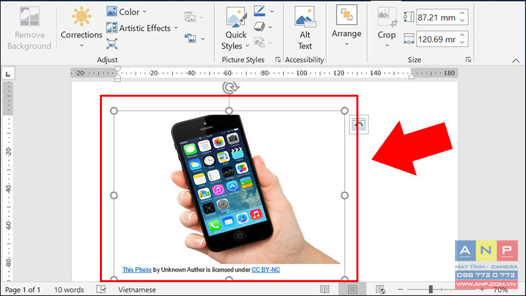This screenshot has width=526, height=296.
Task: Click the top-center picture sizing handle
Action: [x=229, y=111]
